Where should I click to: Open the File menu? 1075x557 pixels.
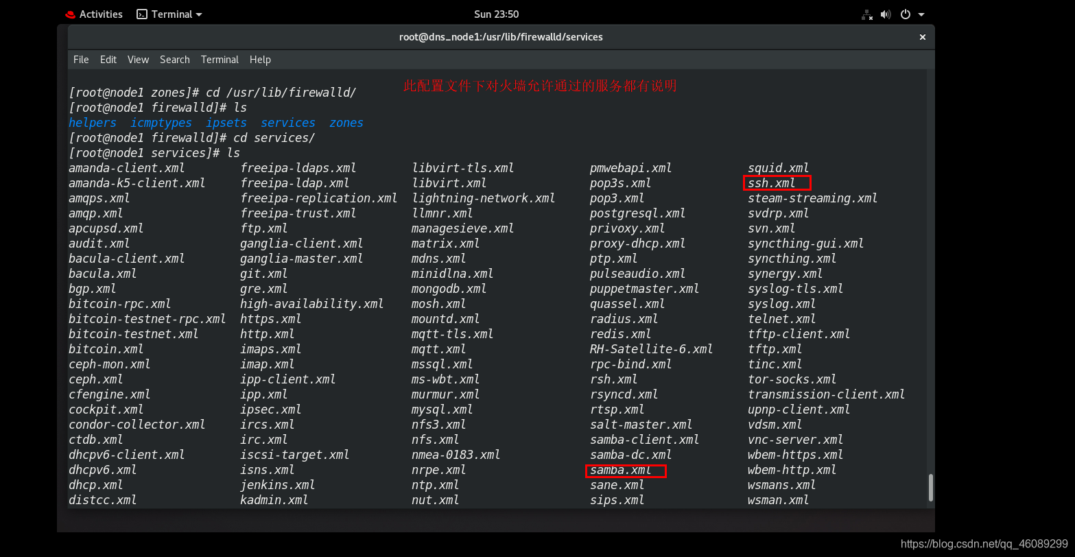[x=81, y=60]
